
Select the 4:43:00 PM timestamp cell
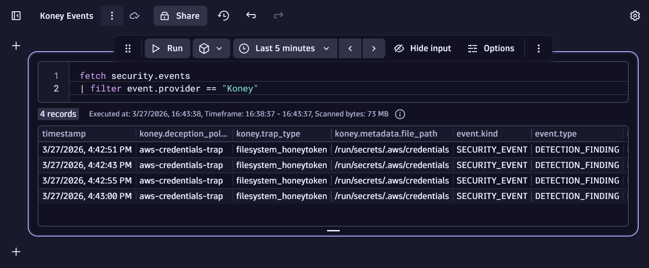[87, 196]
